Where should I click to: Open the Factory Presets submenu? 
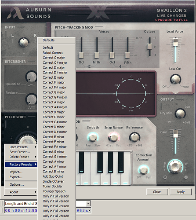tap(21, 165)
